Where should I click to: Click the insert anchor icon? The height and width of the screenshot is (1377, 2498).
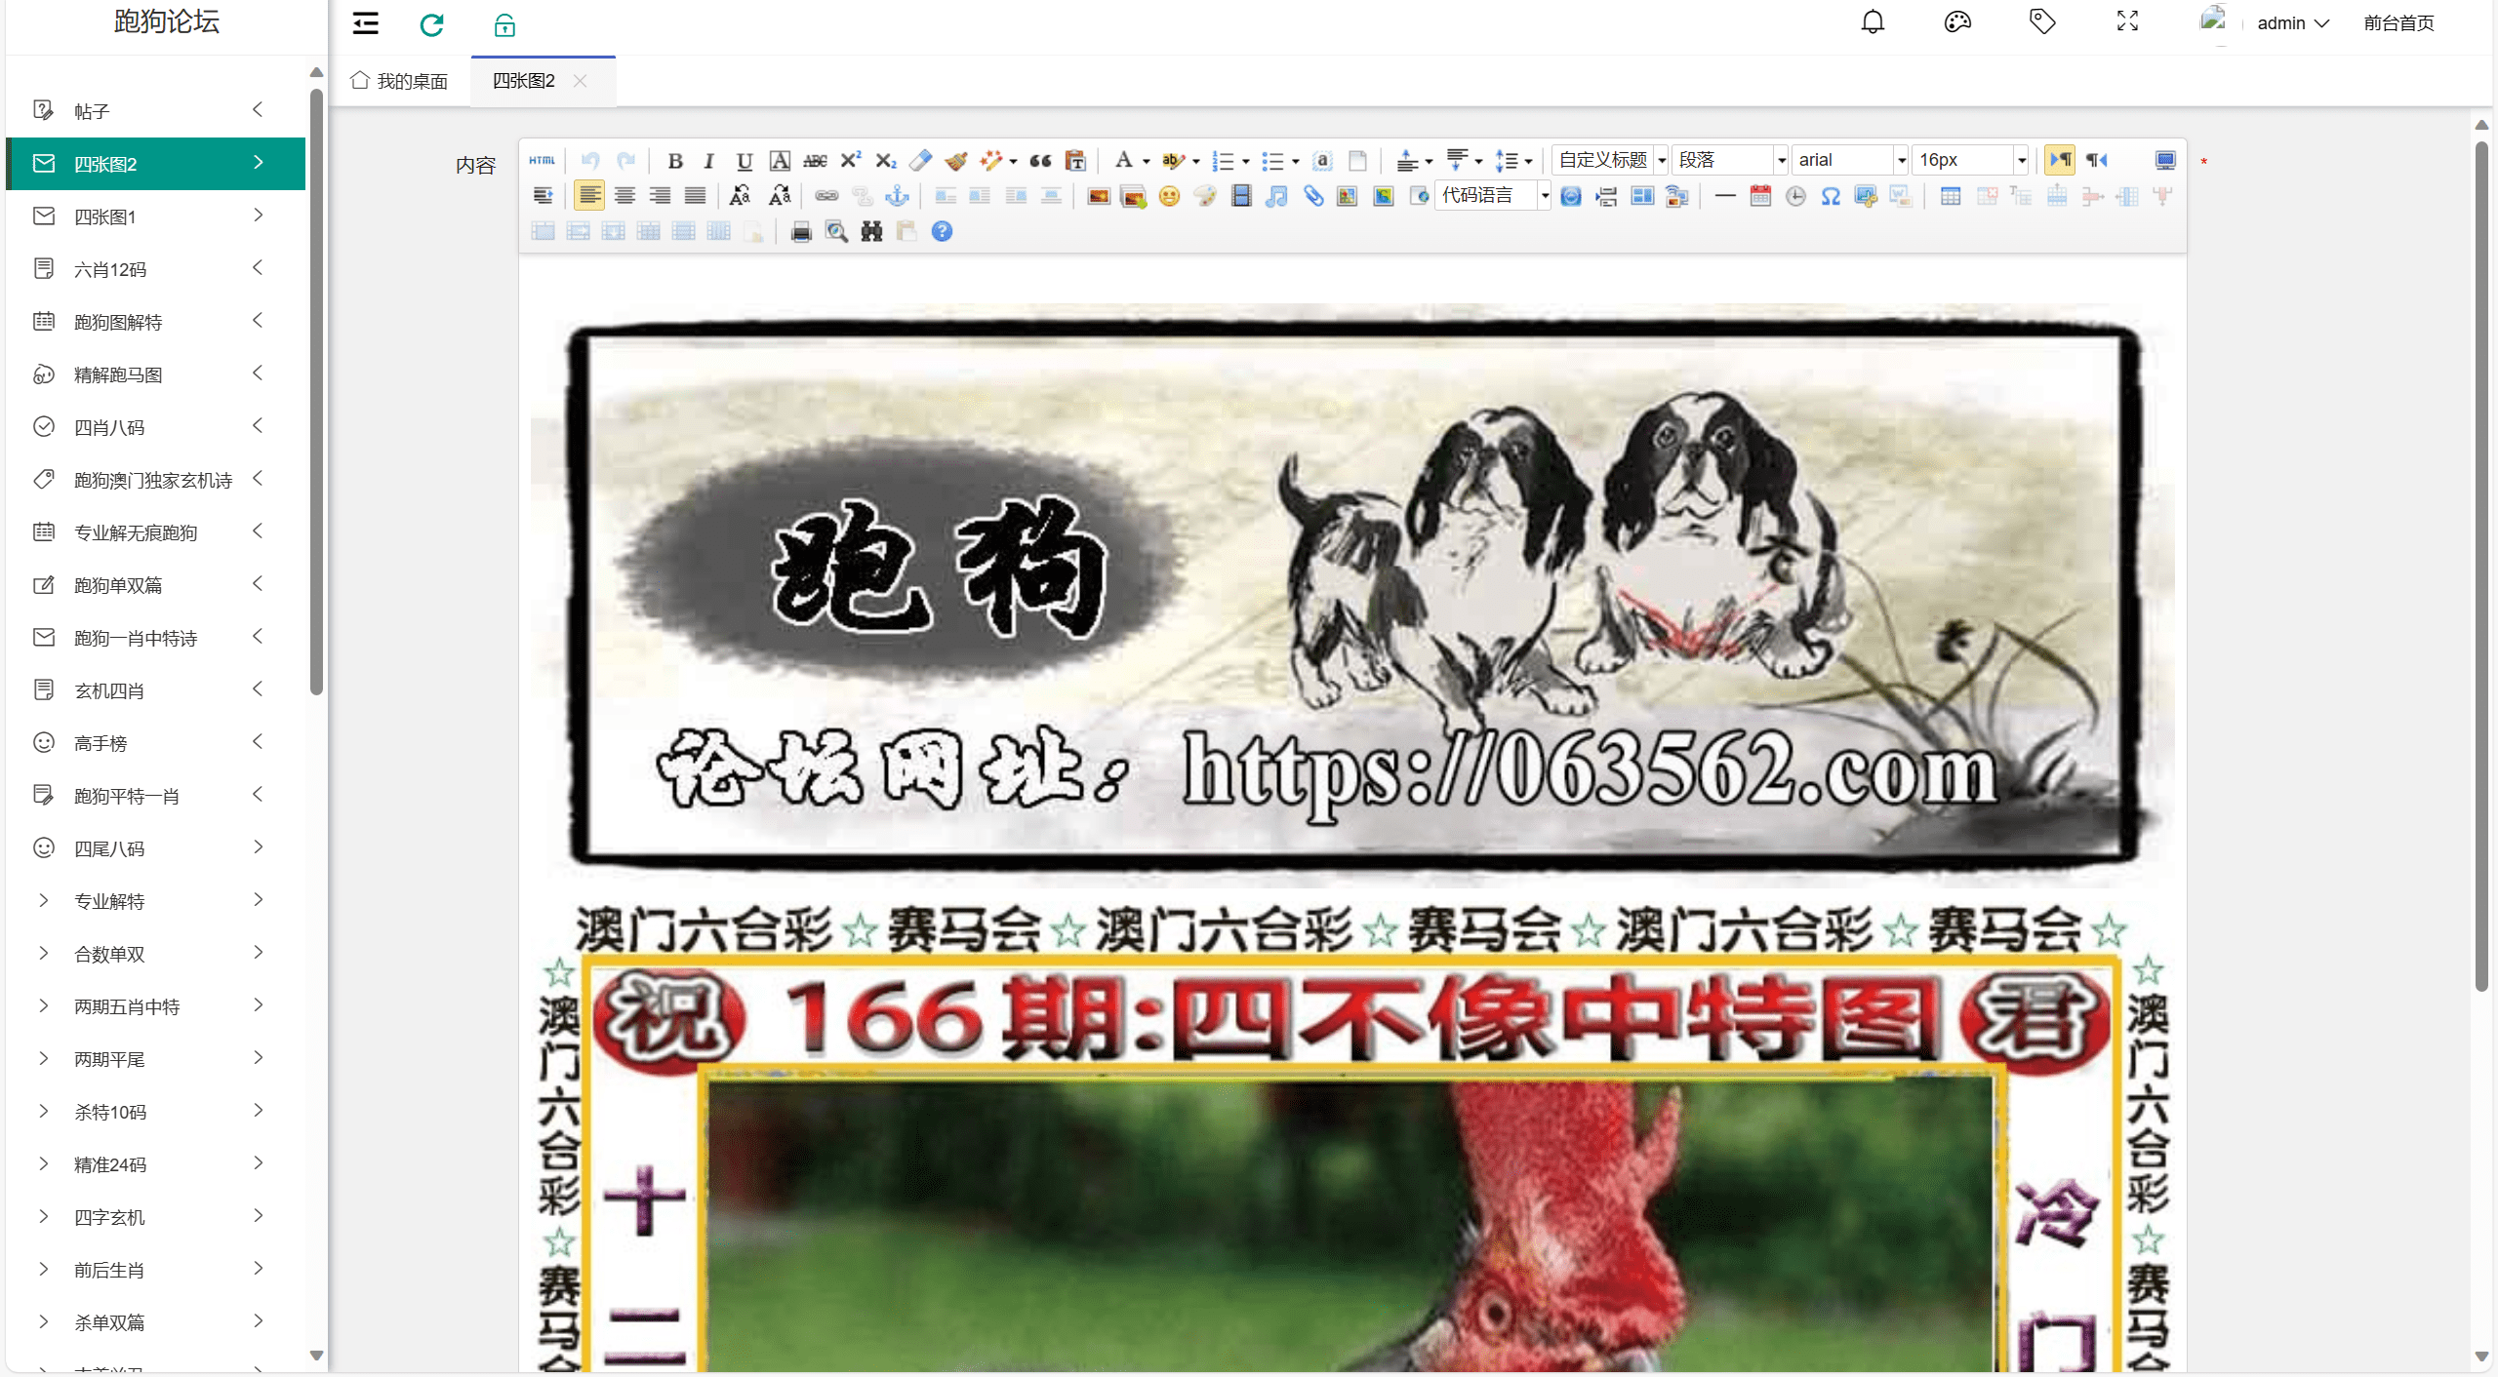[x=897, y=196]
